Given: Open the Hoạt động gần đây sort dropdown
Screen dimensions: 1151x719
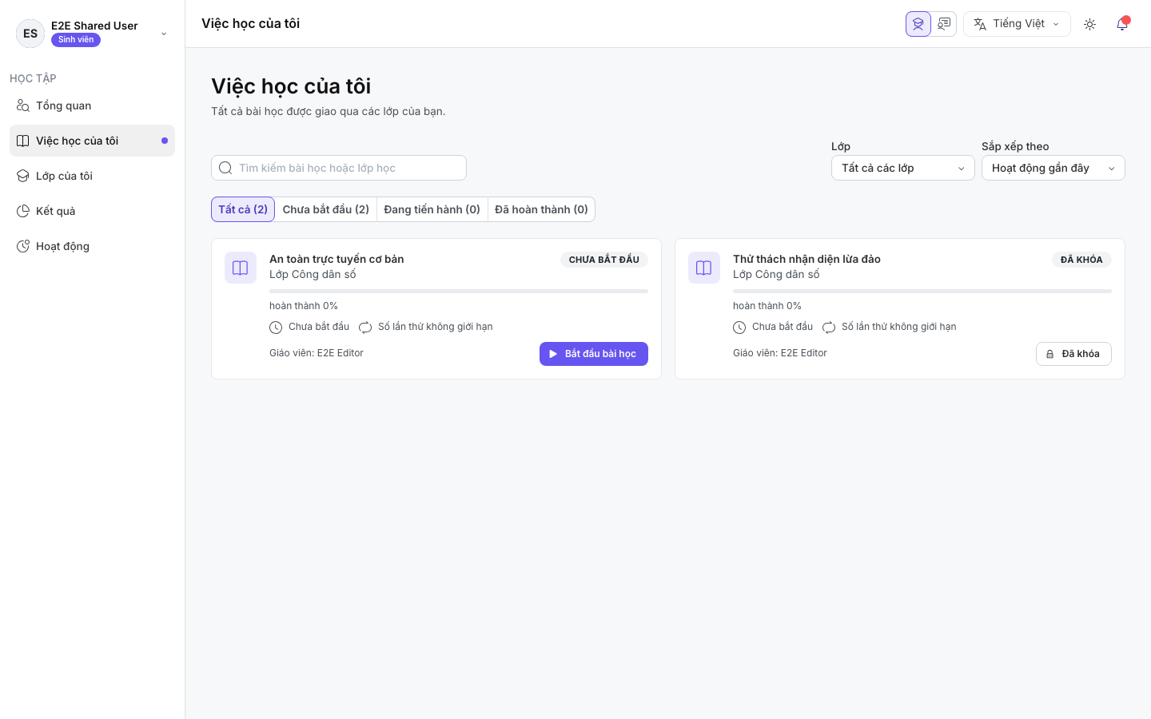Looking at the screenshot, I should [x=1053, y=168].
